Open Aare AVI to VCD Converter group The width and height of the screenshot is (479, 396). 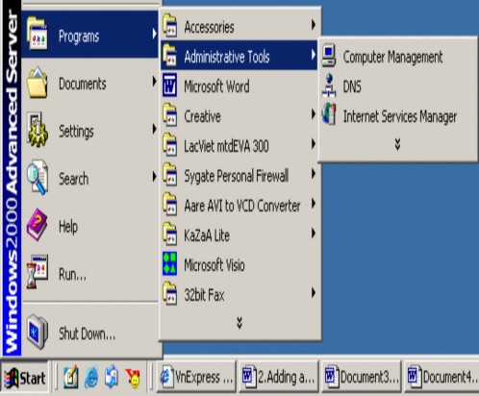pos(239,205)
